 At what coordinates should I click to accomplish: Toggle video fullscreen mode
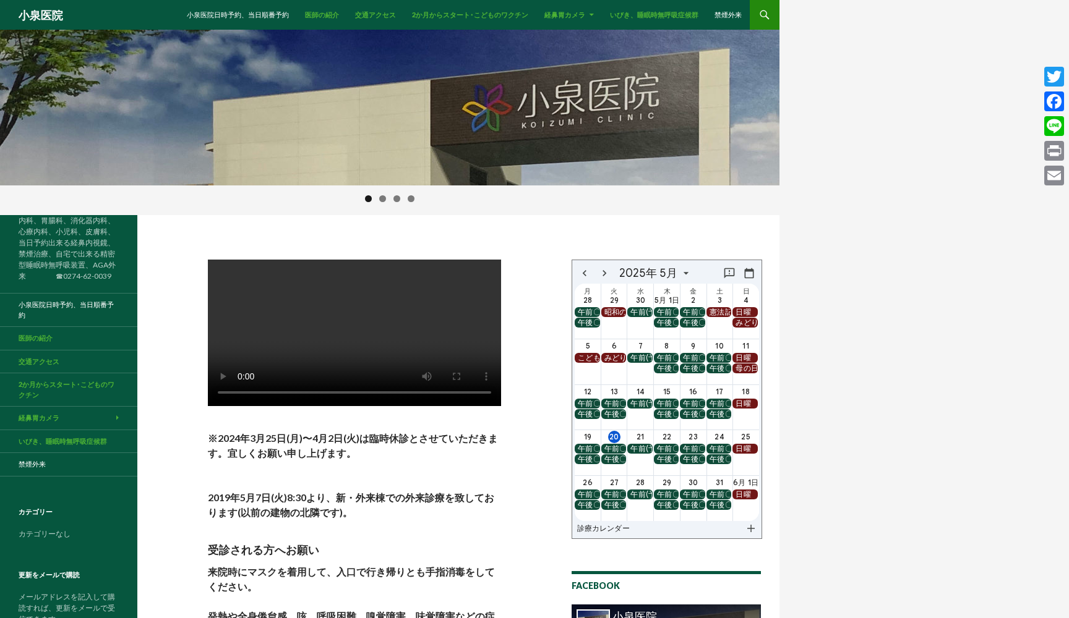457,376
